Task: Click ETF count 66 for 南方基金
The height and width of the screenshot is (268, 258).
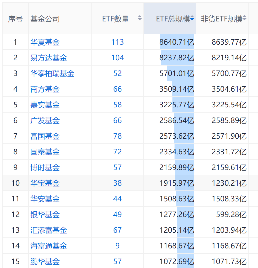Action: (x=117, y=89)
